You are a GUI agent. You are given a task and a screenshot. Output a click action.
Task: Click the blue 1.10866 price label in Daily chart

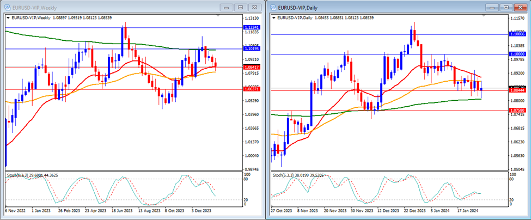click(517, 34)
